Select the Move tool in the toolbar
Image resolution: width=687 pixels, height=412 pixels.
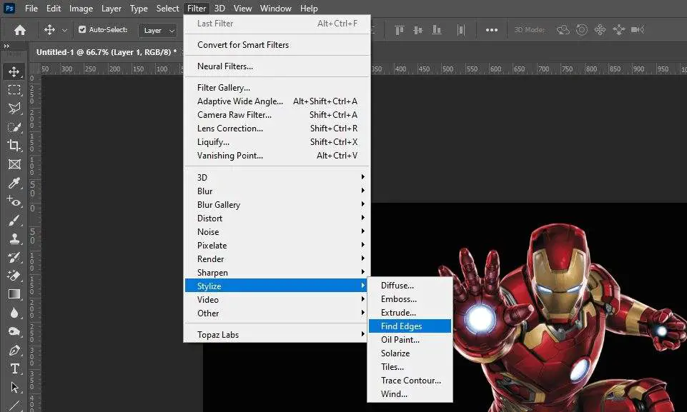tap(14, 71)
